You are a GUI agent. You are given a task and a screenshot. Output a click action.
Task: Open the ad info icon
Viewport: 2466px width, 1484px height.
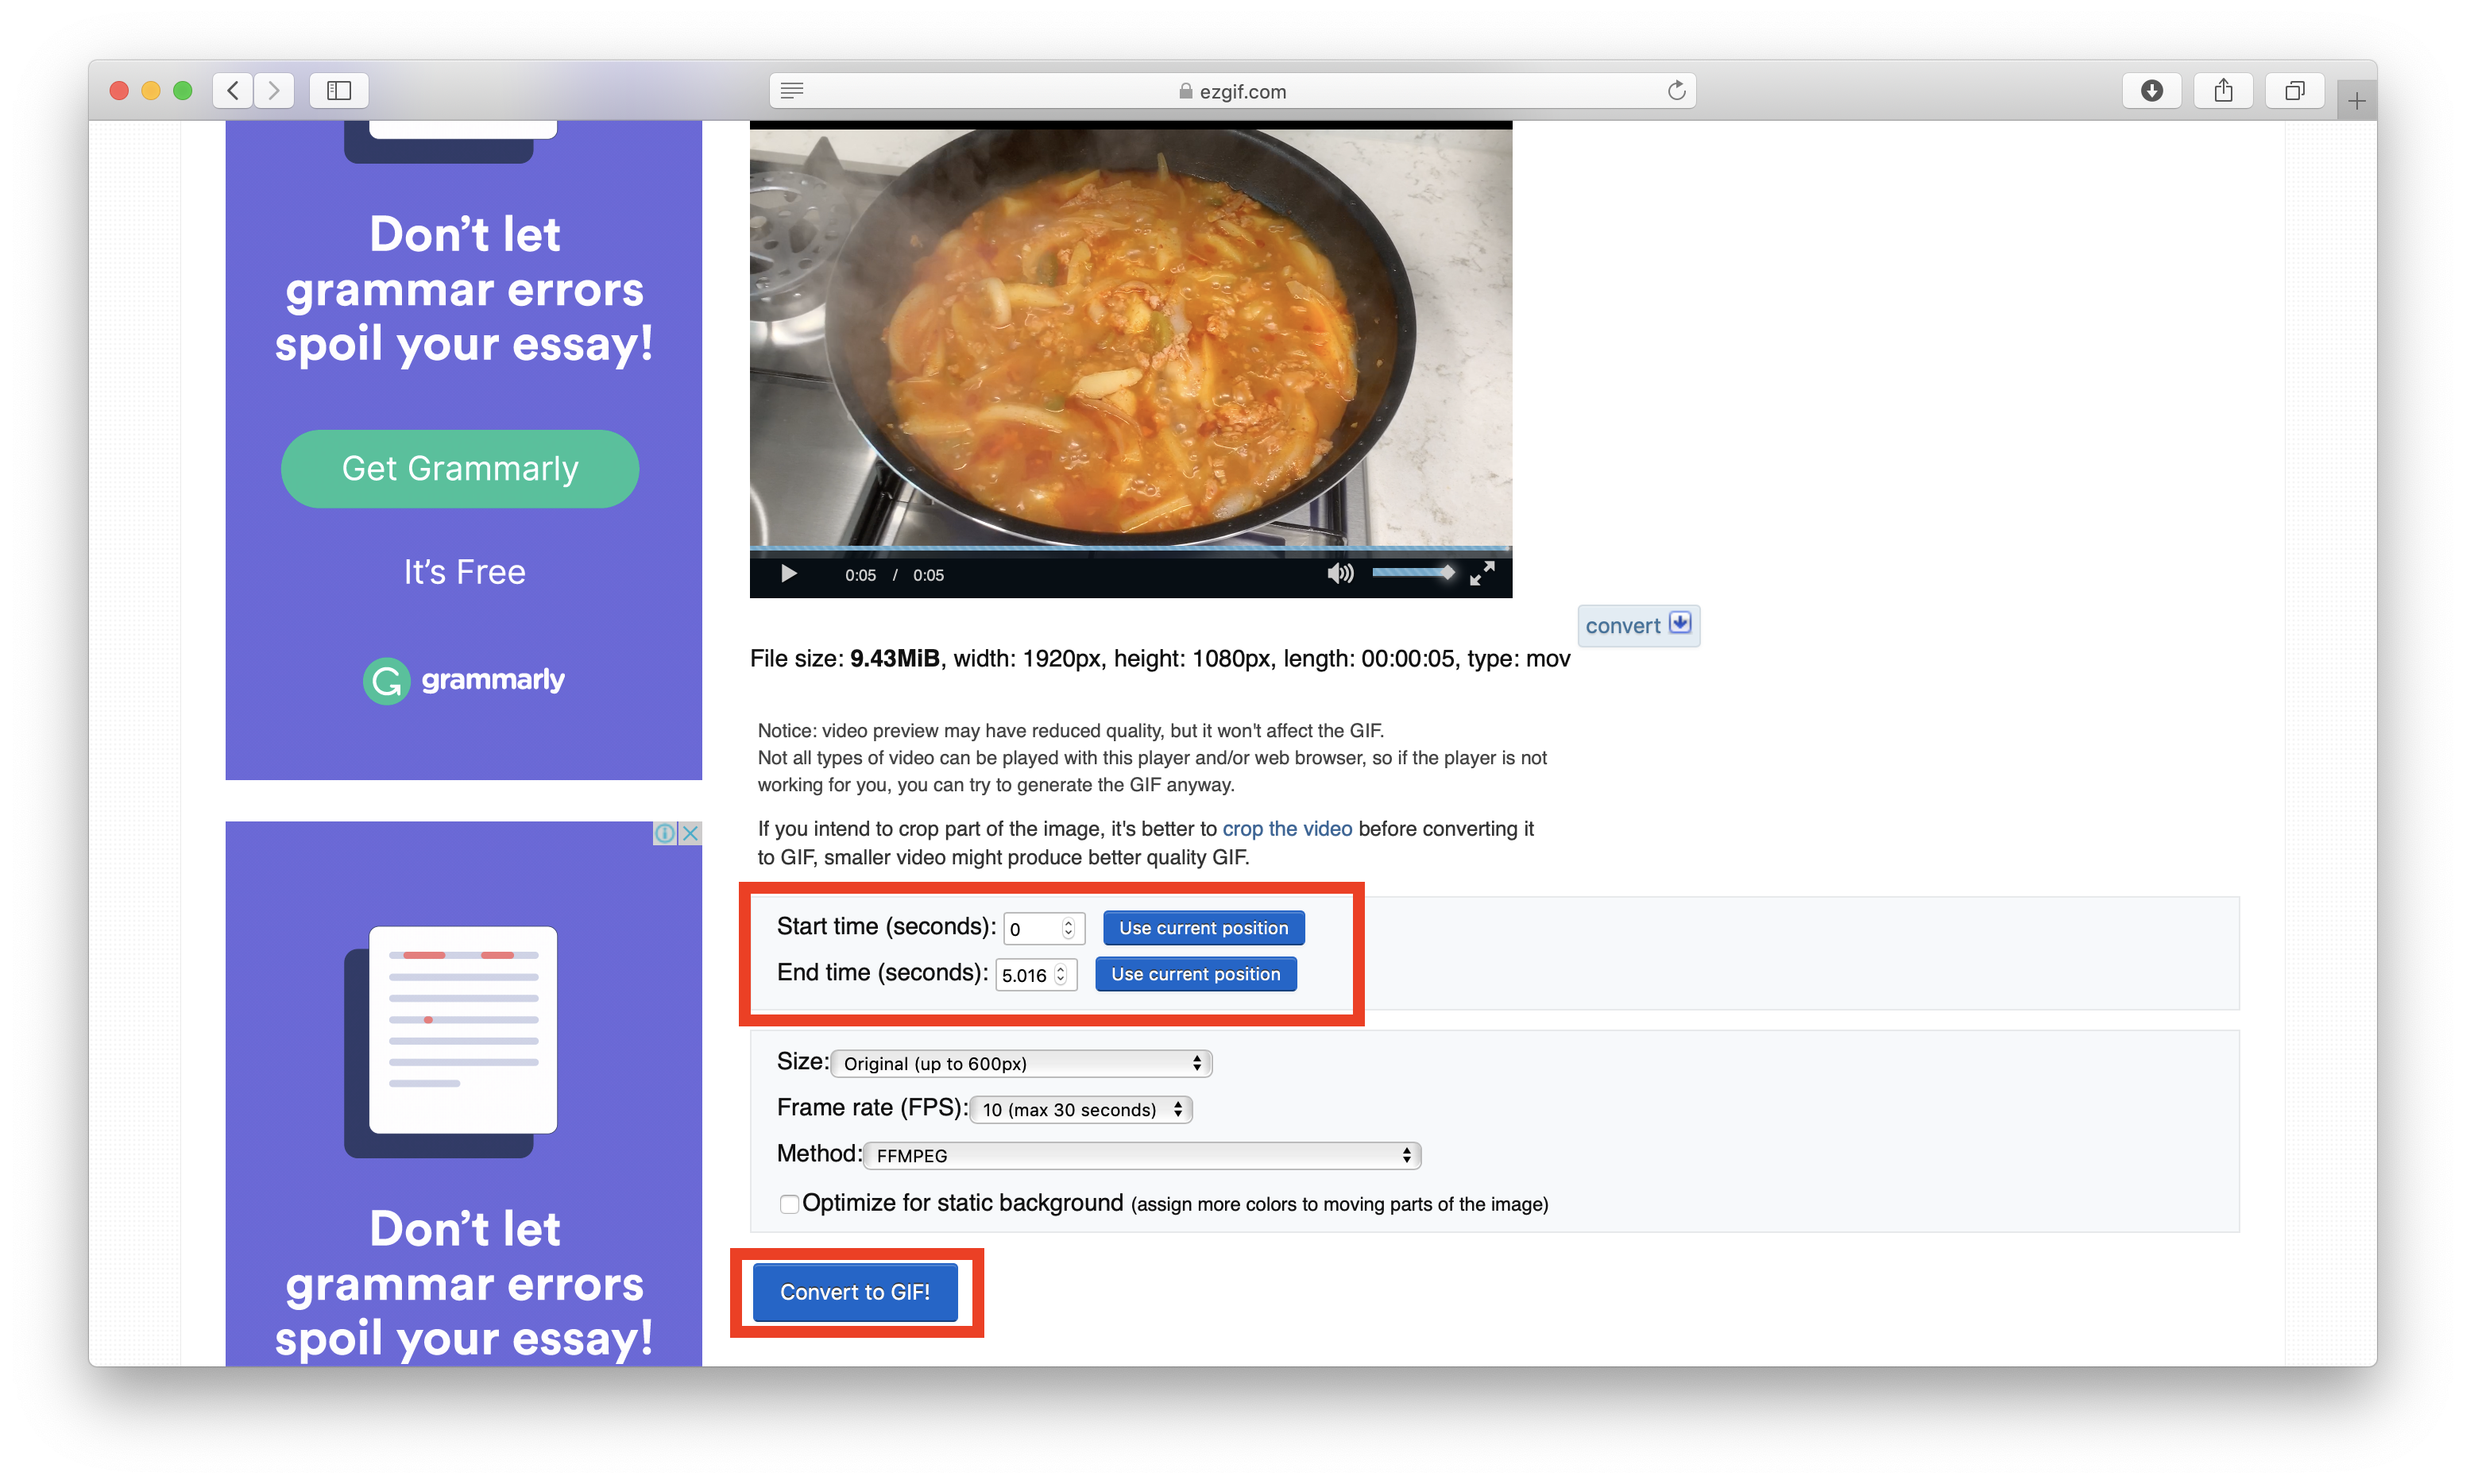(665, 833)
